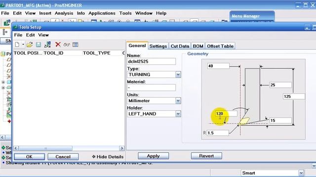316x177 pixels.
Task: Click the navigator tree icon under main toolbar
Action: pyautogui.click(x=5, y=32)
